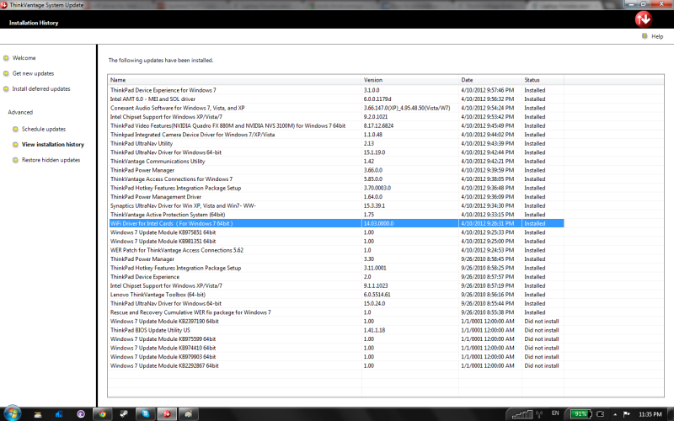
Task: Sort list by the Status column header
Action: (543, 80)
